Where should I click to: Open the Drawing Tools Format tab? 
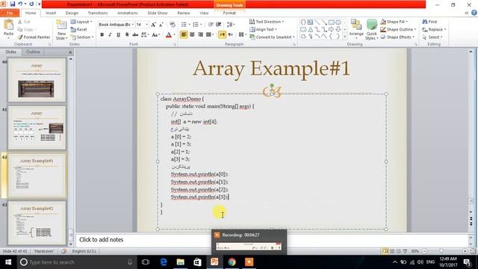(229, 13)
